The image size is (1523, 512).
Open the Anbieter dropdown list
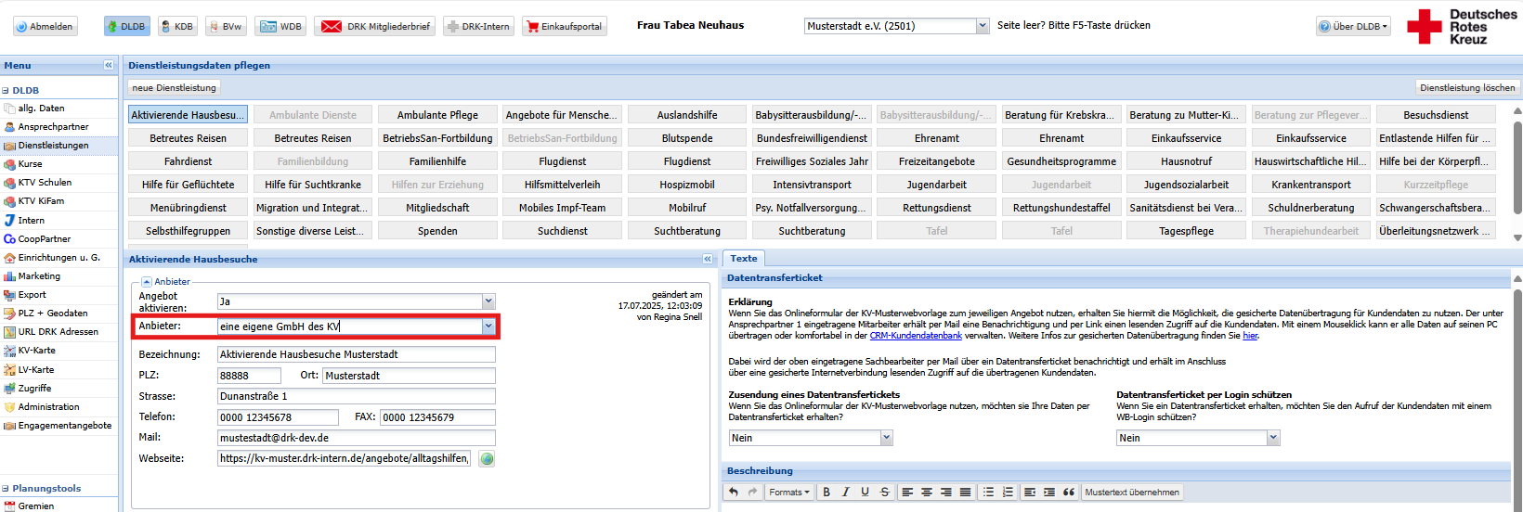pyautogui.click(x=488, y=326)
